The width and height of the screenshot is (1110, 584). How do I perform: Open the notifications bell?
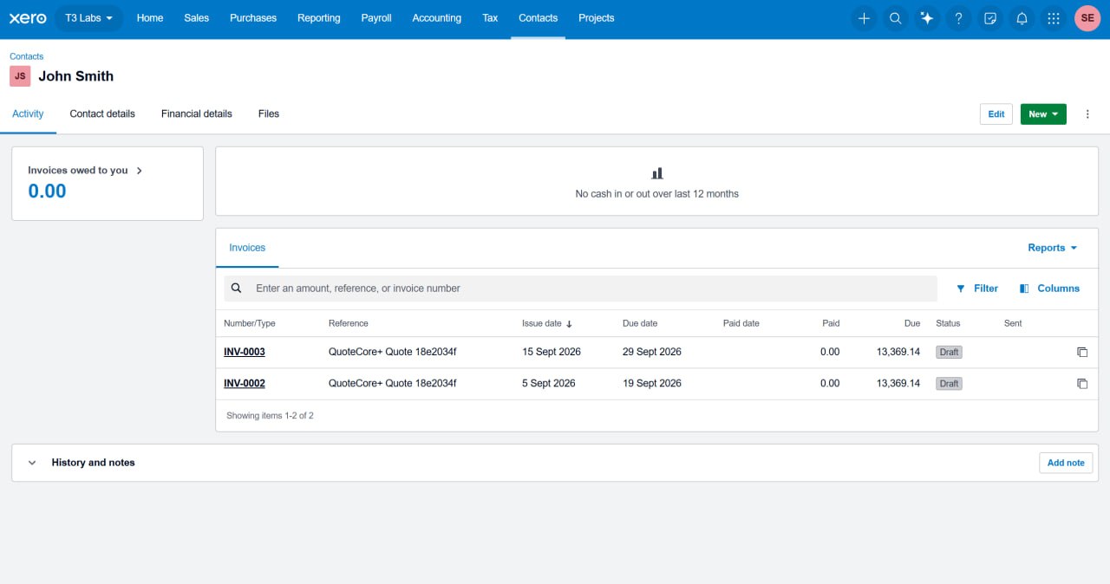1022,18
